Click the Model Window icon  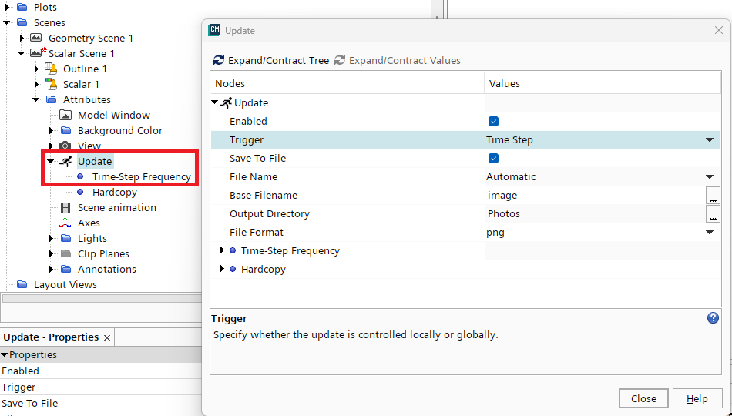point(65,115)
